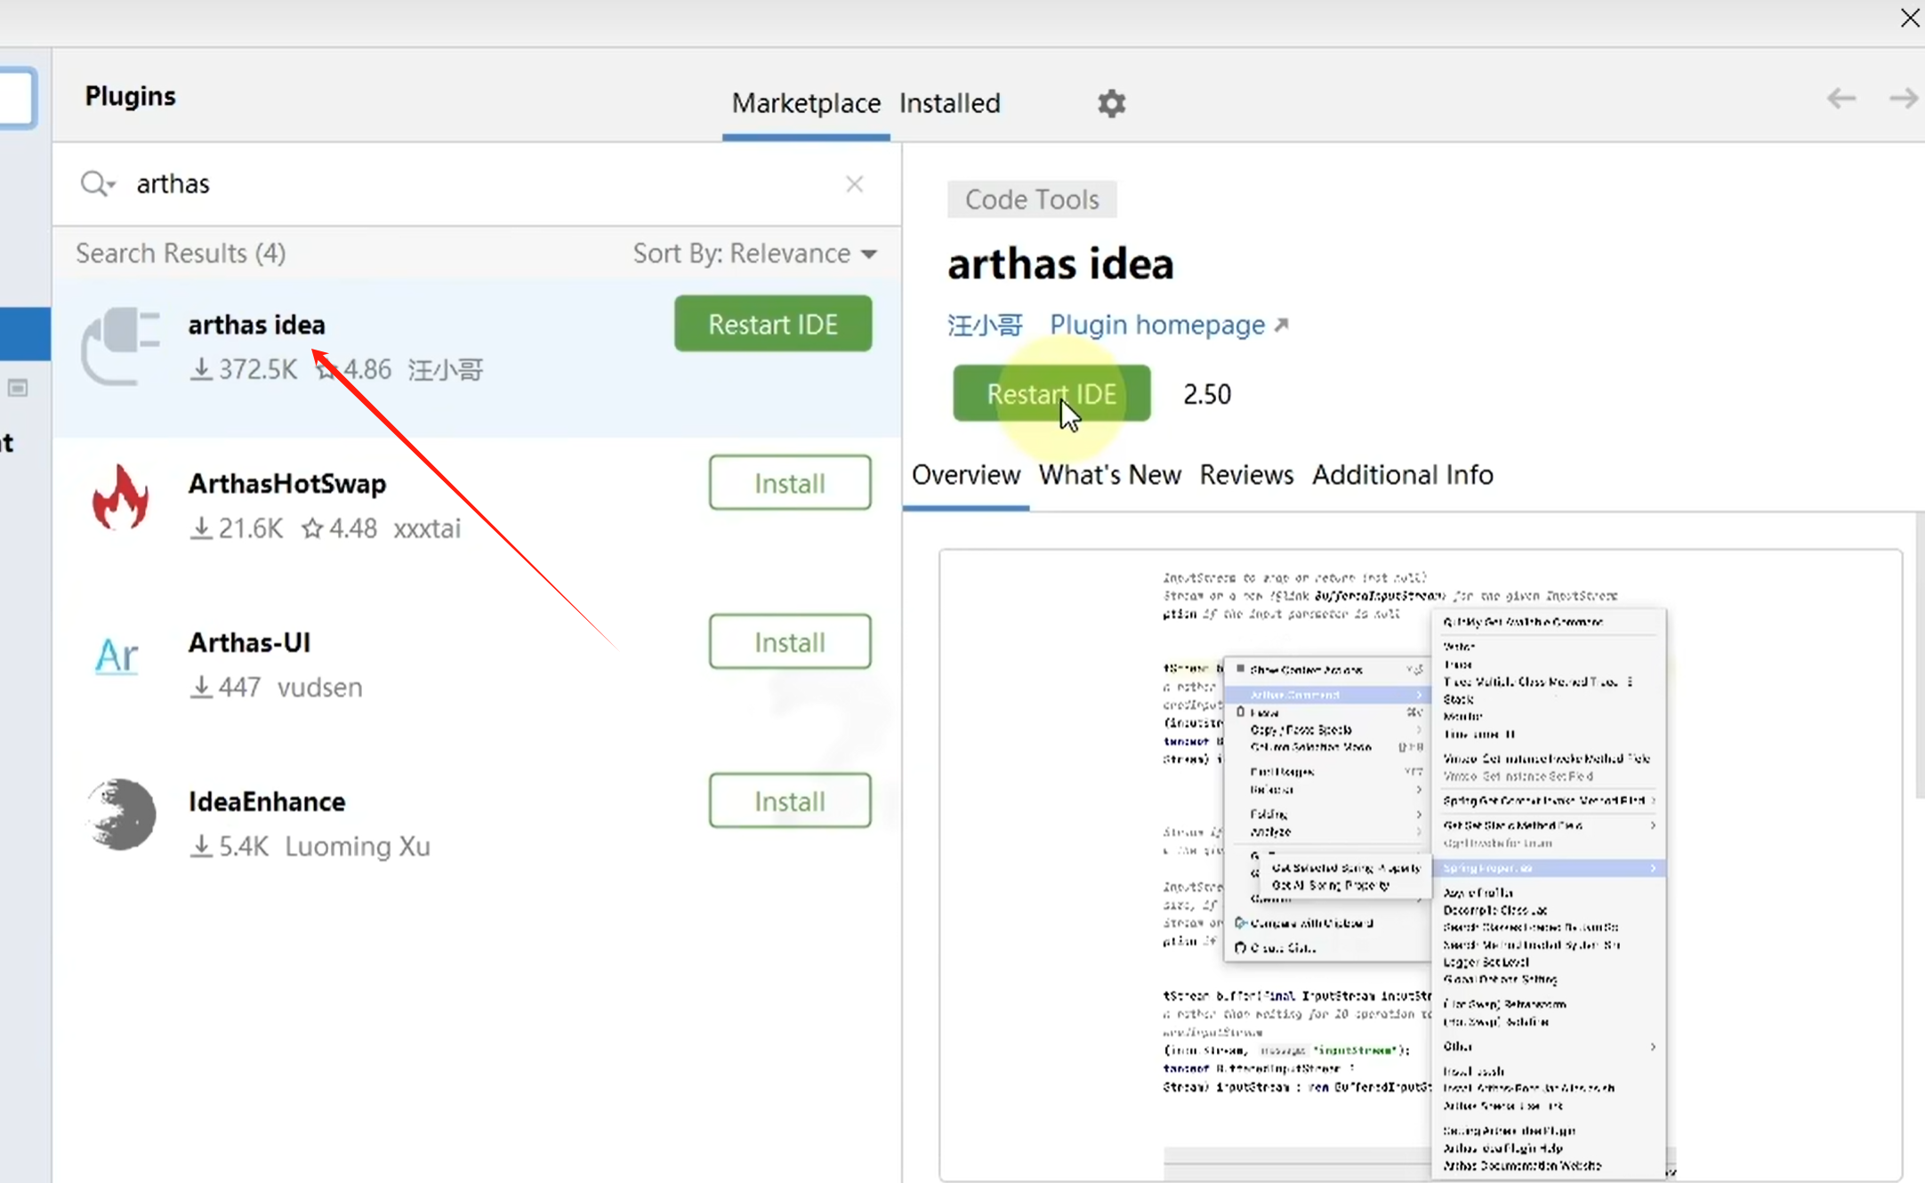Click the vudsen author name
Screen dimensions: 1925x1183
[319, 688]
